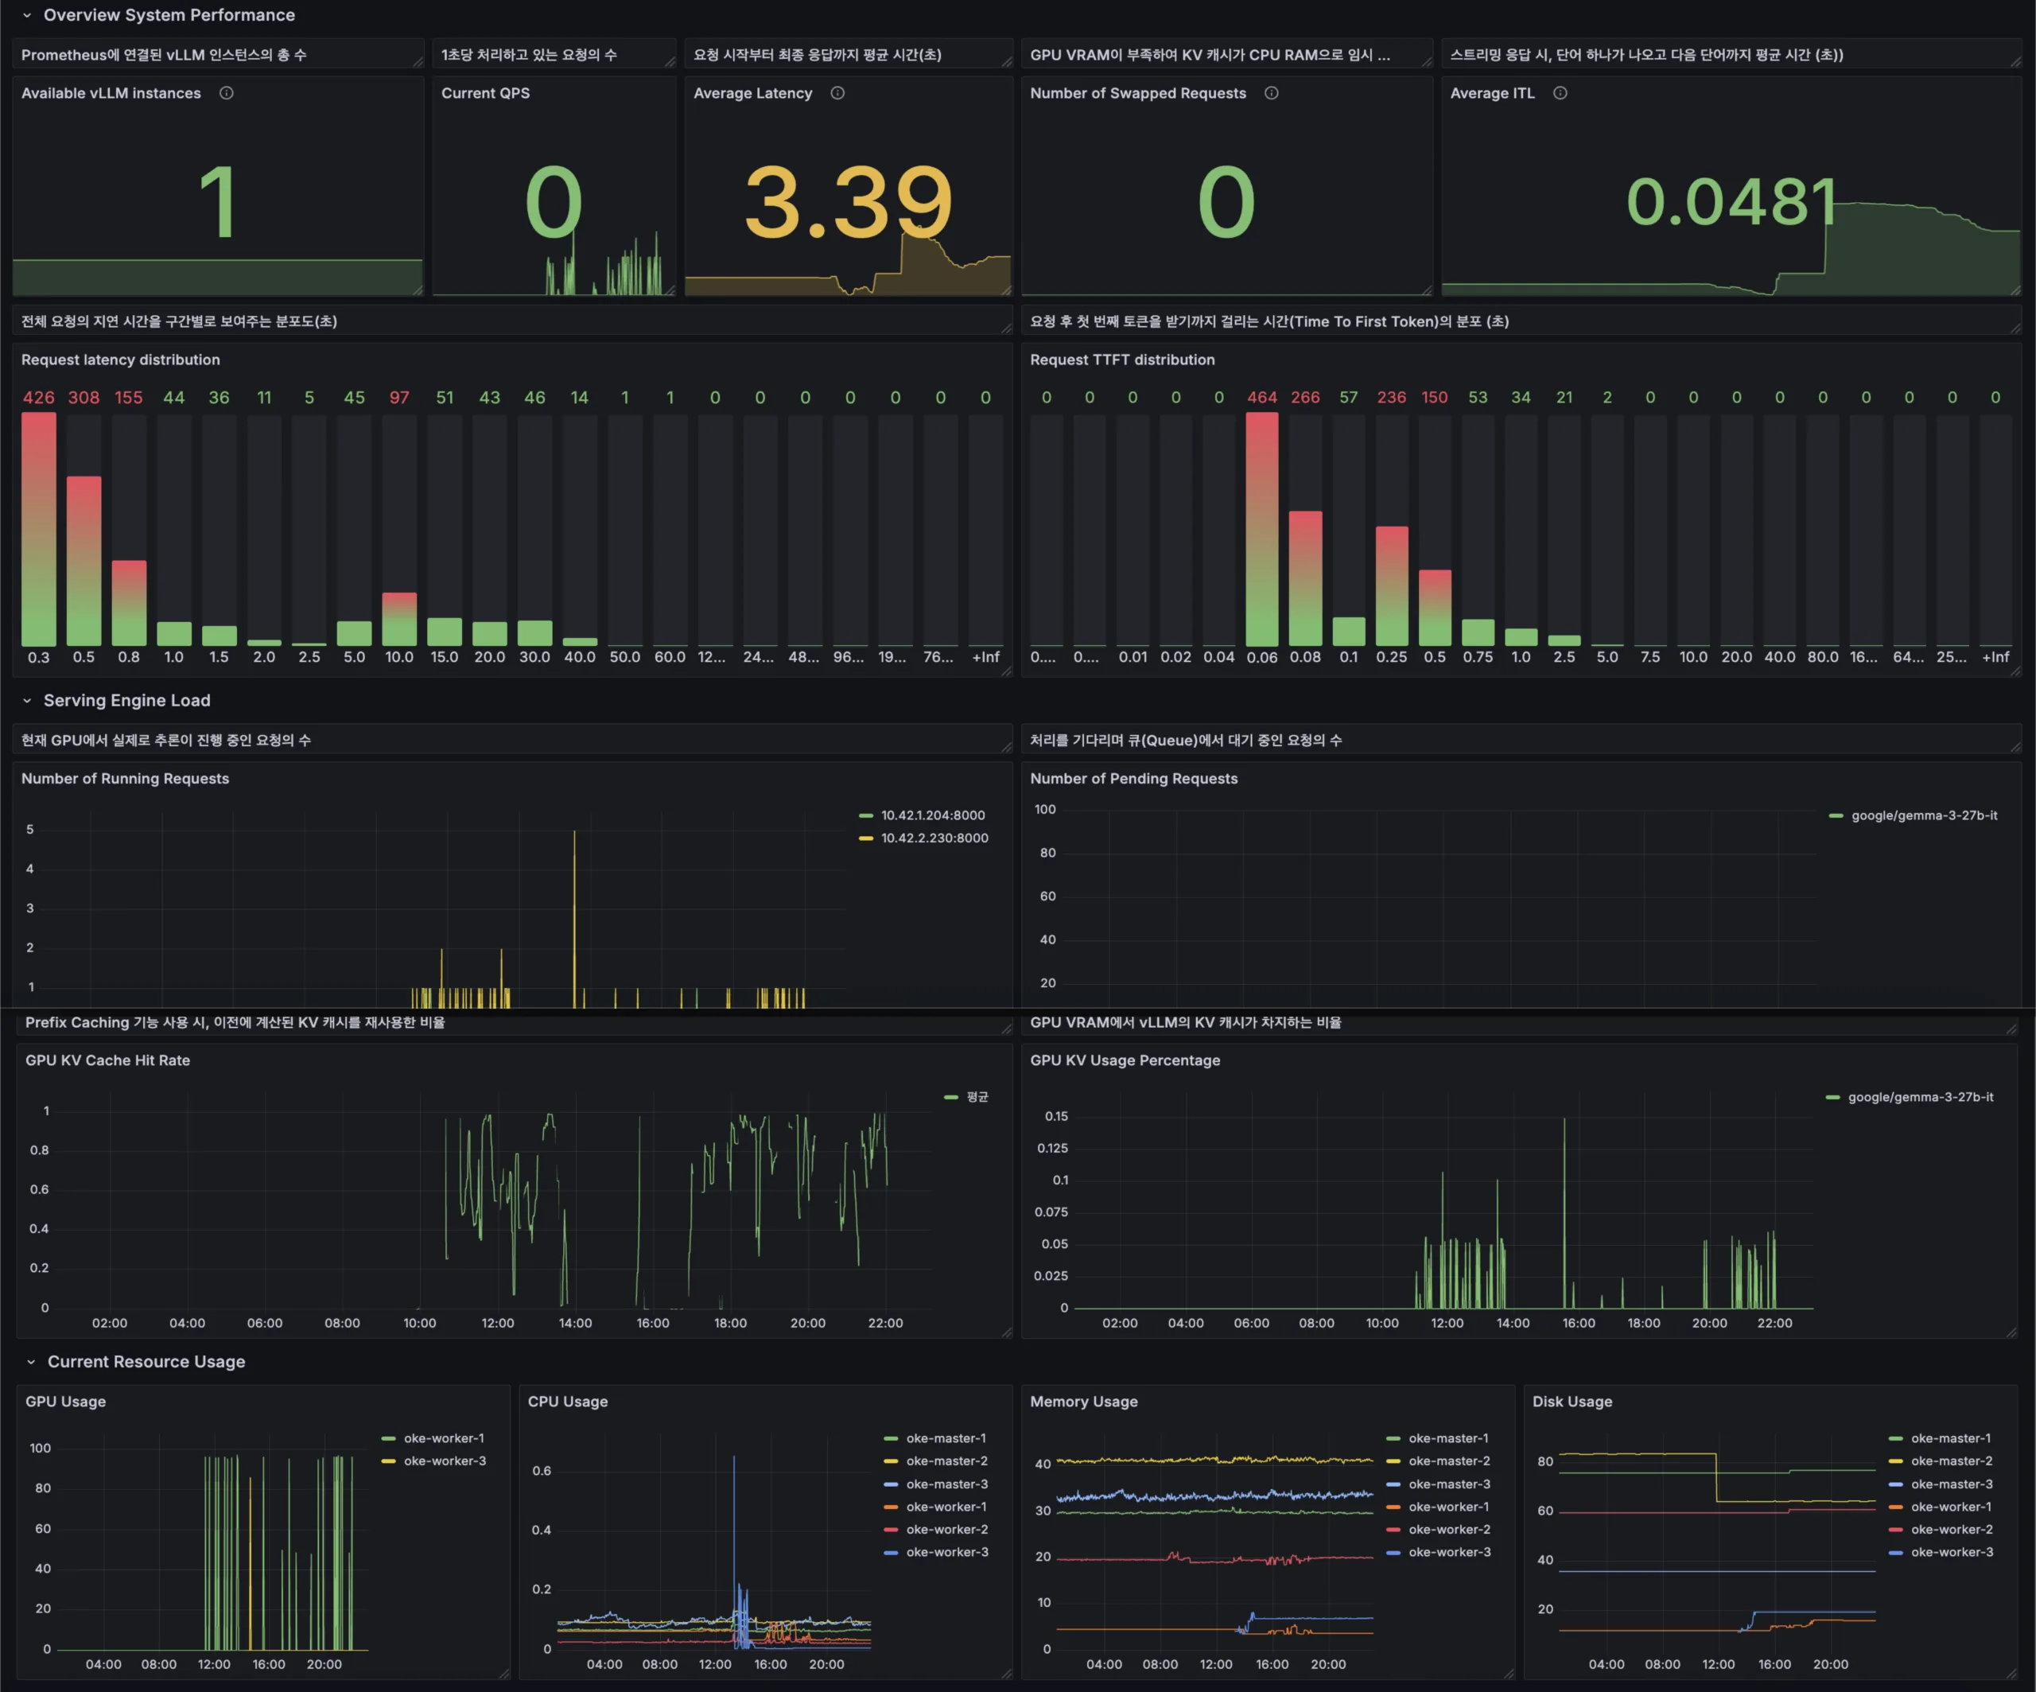Image resolution: width=2036 pixels, height=1692 pixels.
Task: Click info icon next to Average ITL
Action: [1560, 93]
